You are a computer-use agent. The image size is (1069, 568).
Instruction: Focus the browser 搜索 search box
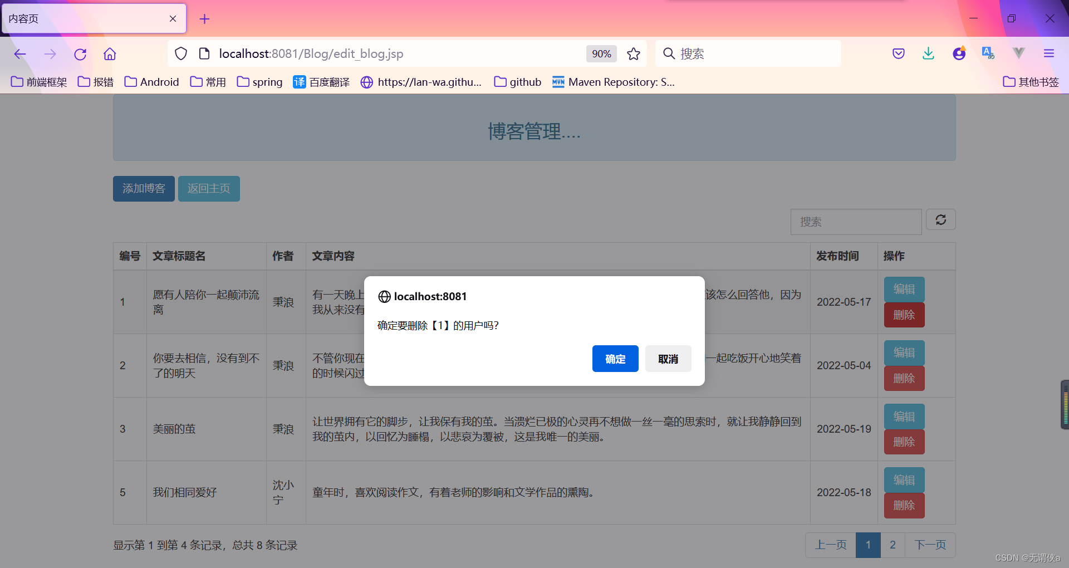coord(748,53)
